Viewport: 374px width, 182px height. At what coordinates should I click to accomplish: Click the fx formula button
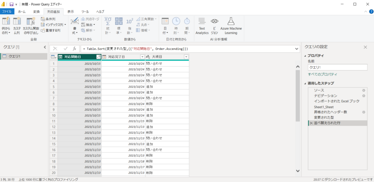click(x=74, y=49)
